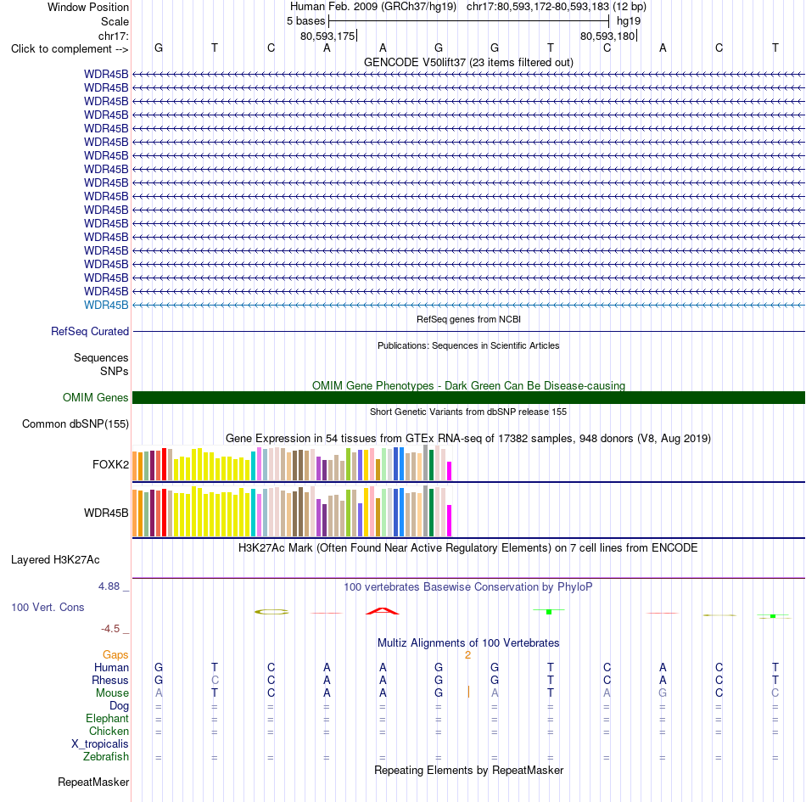The height and width of the screenshot is (802, 806).
Task: Click the orange gap count 2
Action: pyautogui.click(x=467, y=655)
